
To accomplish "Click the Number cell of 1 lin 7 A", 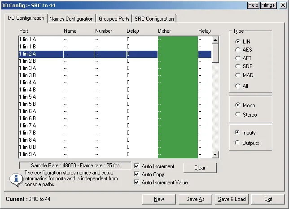I will tap(110, 126).
